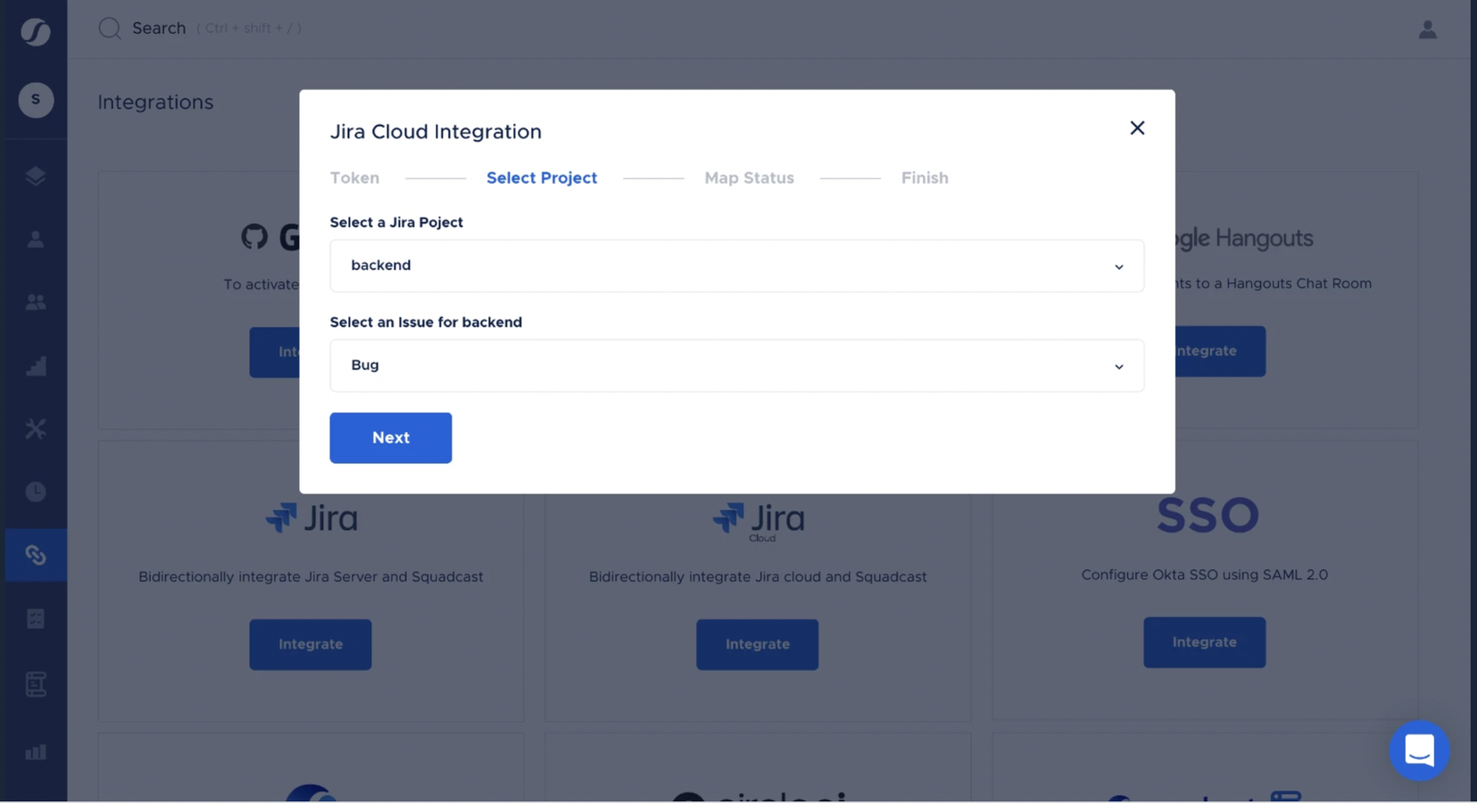The width and height of the screenshot is (1477, 803).
Task: Click the 'Select an Issue for backend' label
Action: point(426,322)
